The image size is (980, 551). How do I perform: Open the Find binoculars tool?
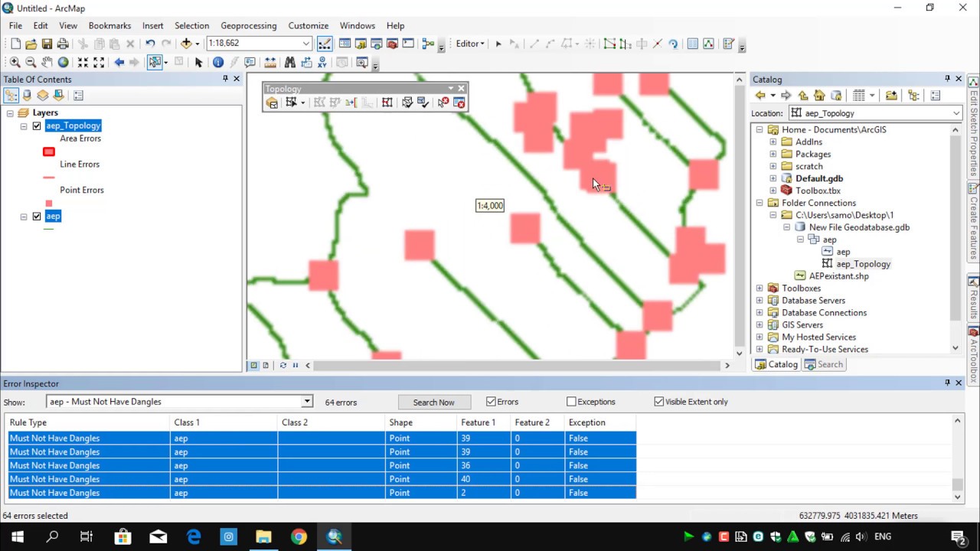(x=290, y=62)
